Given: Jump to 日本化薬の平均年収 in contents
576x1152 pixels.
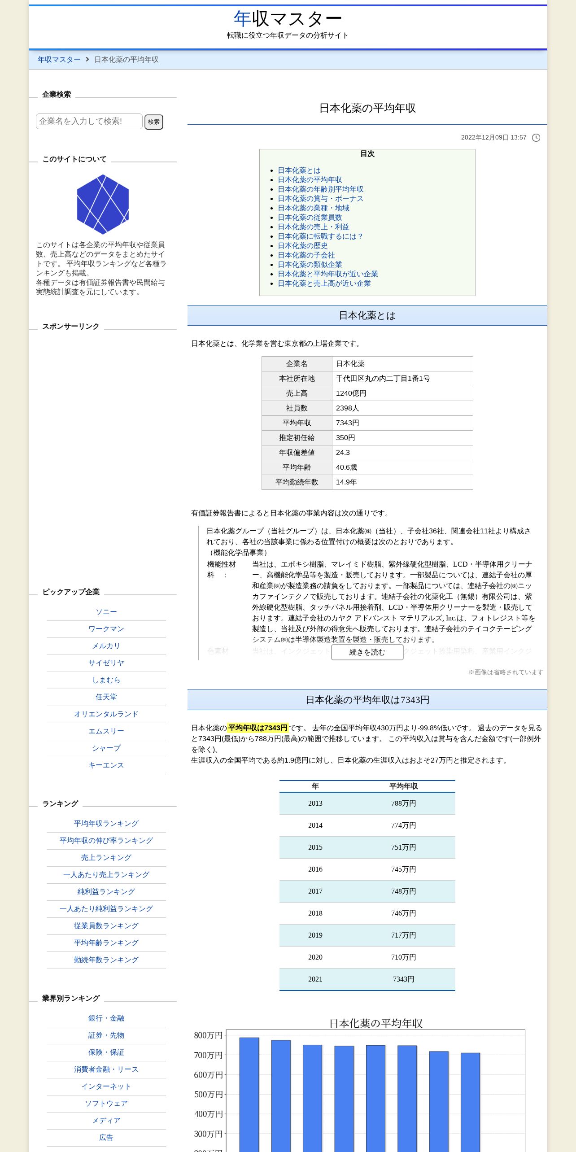Looking at the screenshot, I should click(x=310, y=180).
